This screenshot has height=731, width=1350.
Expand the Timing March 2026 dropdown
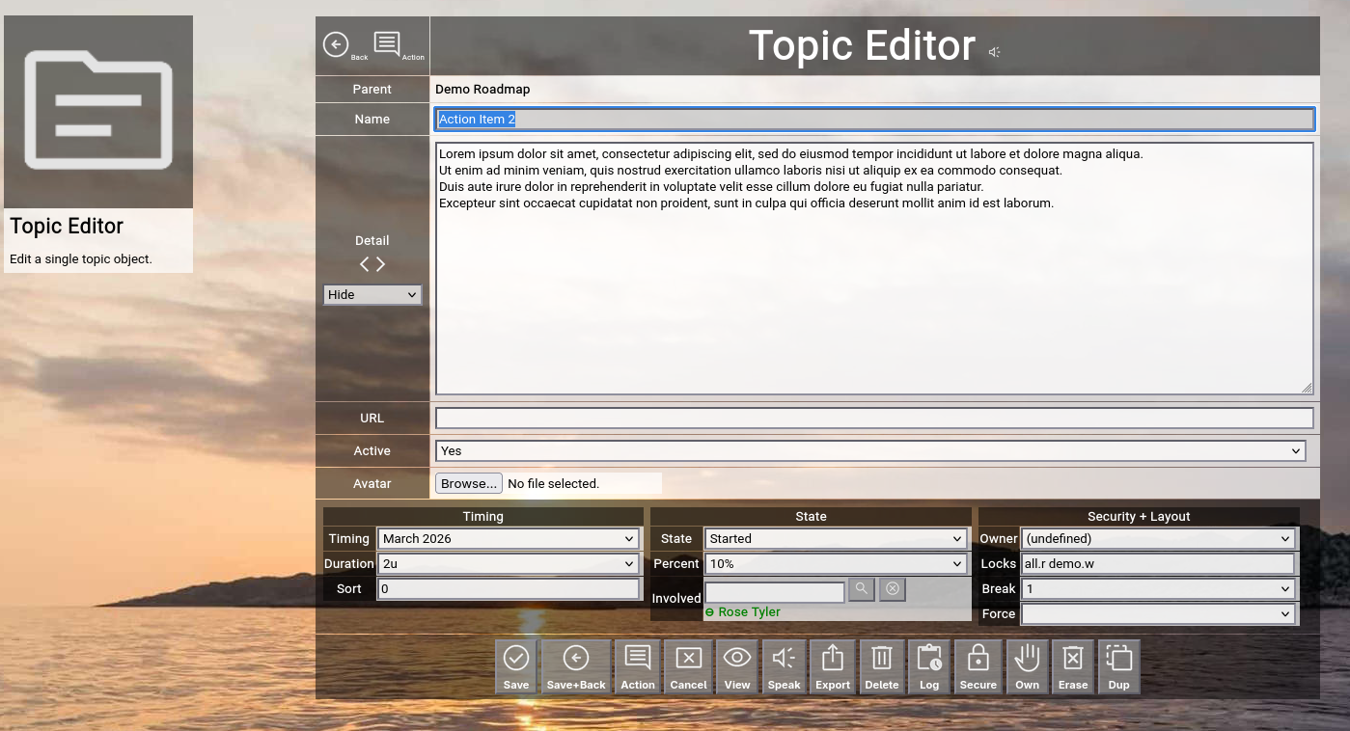[508, 539]
